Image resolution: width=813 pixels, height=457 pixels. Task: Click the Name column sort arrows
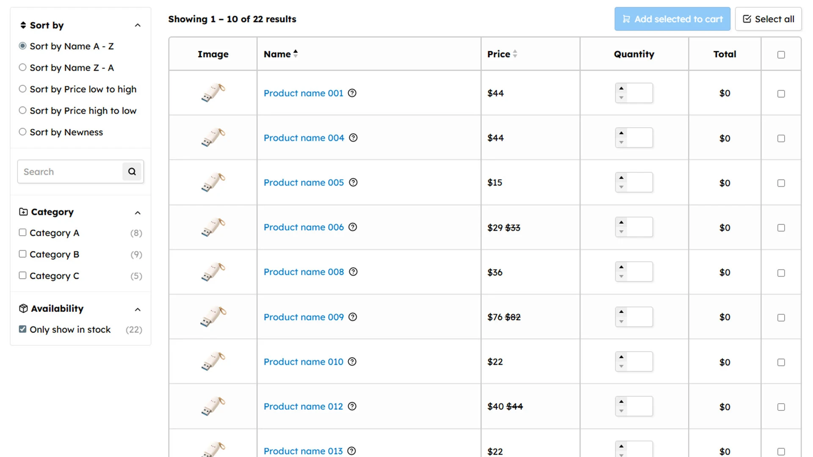click(296, 54)
